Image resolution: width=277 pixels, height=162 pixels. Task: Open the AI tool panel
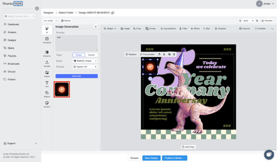coord(47,30)
